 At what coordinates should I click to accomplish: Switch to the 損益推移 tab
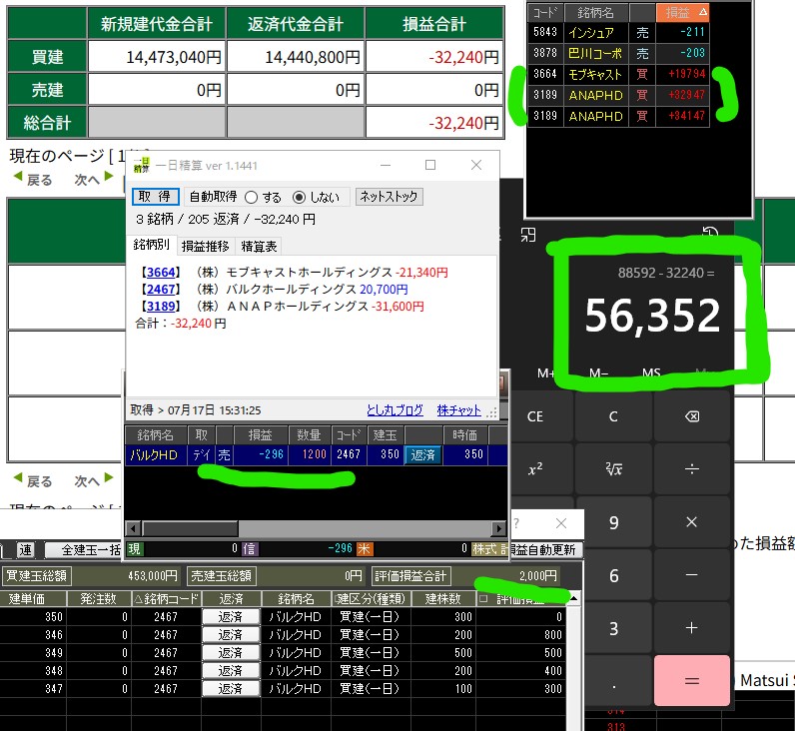pos(206,247)
